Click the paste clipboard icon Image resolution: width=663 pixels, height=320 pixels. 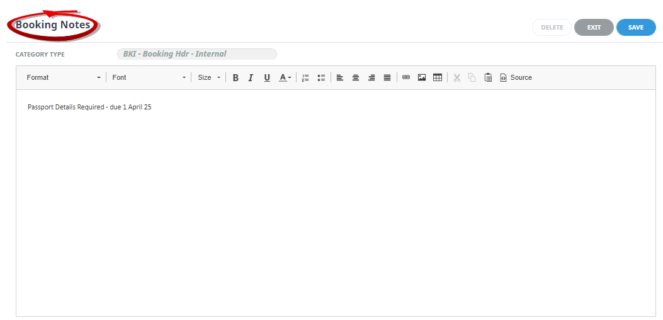(488, 78)
